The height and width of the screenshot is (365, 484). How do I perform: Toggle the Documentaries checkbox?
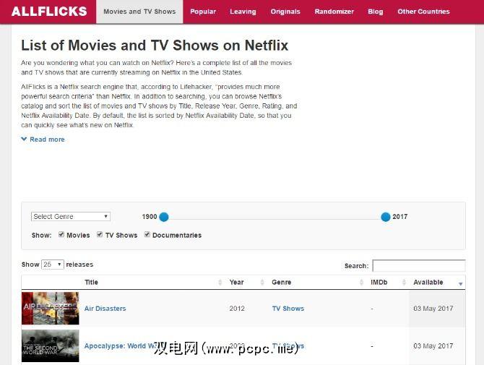pyautogui.click(x=147, y=234)
